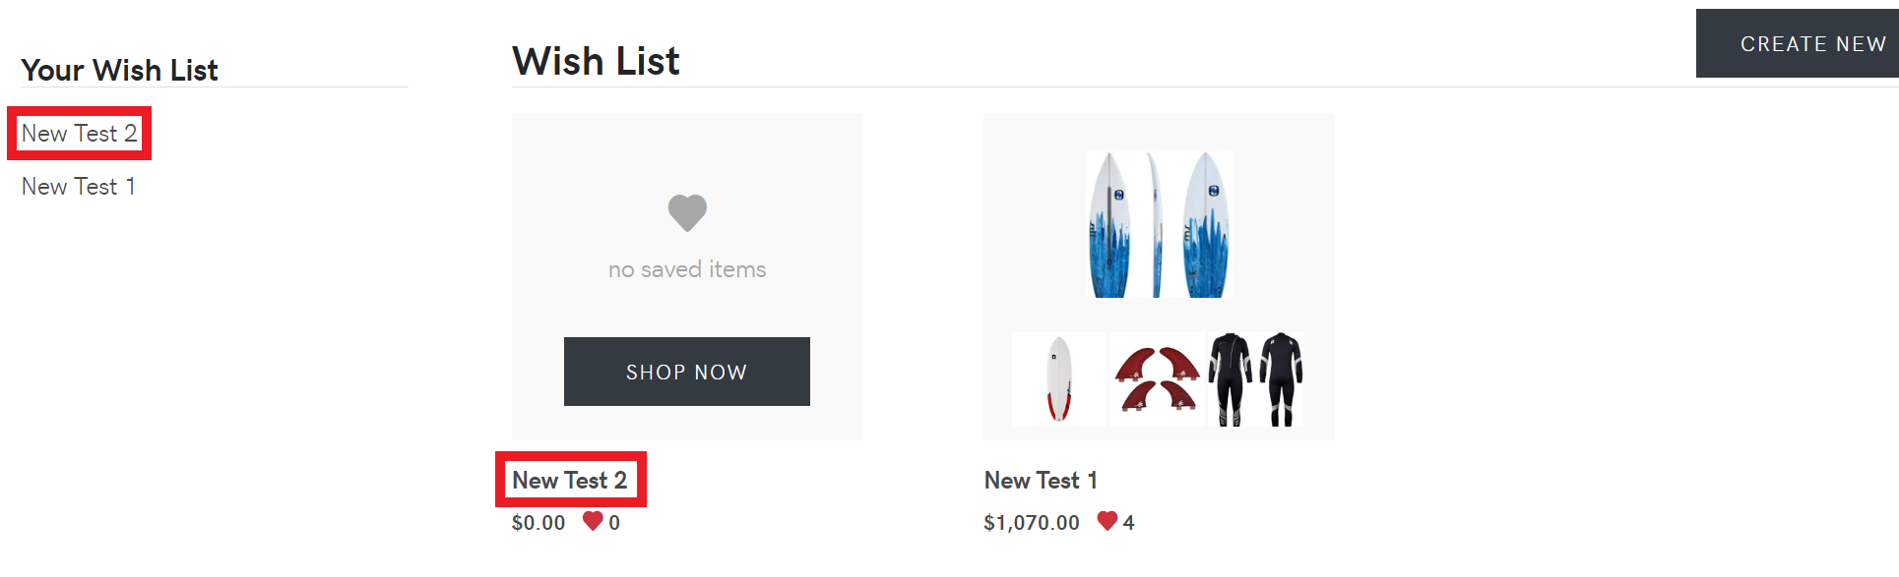Screen dimensions: 1899x577
Task: Click the no saved items text
Action: (687, 269)
